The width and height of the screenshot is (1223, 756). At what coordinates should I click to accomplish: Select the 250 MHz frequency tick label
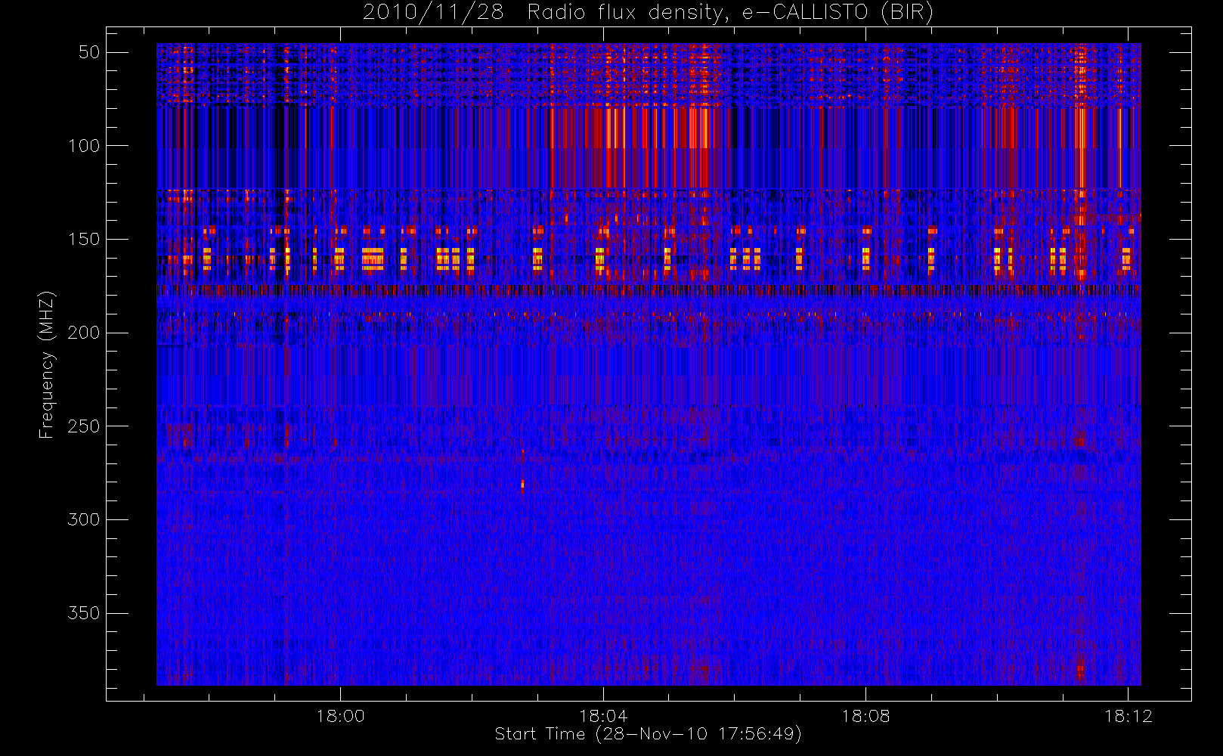(x=84, y=426)
